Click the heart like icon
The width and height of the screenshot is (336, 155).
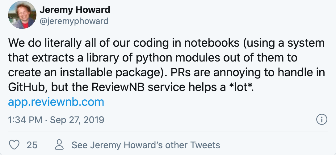click(15, 145)
